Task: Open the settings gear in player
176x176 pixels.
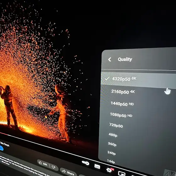Action: [x=109, y=170]
